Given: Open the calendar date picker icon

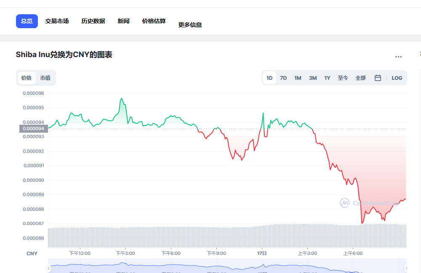Looking at the screenshot, I should (378, 78).
